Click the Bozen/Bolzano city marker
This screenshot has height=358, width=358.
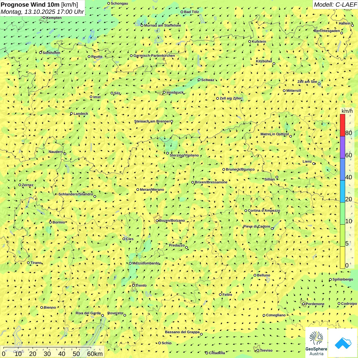[x=157, y=221]
